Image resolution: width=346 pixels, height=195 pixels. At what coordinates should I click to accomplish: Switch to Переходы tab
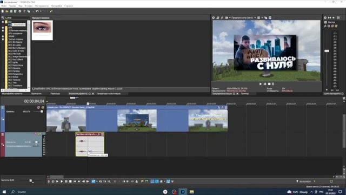[55, 94]
